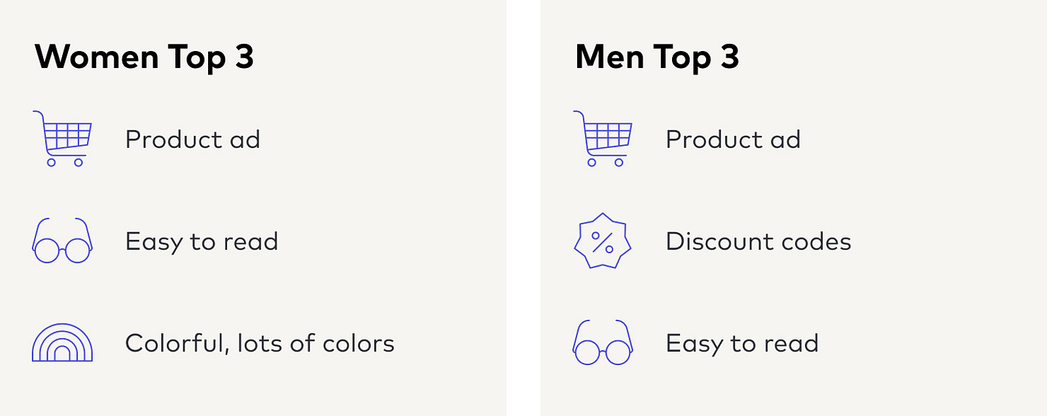This screenshot has height=416, width=1047.
Task: Click the discount badge icon
Action: point(603,241)
